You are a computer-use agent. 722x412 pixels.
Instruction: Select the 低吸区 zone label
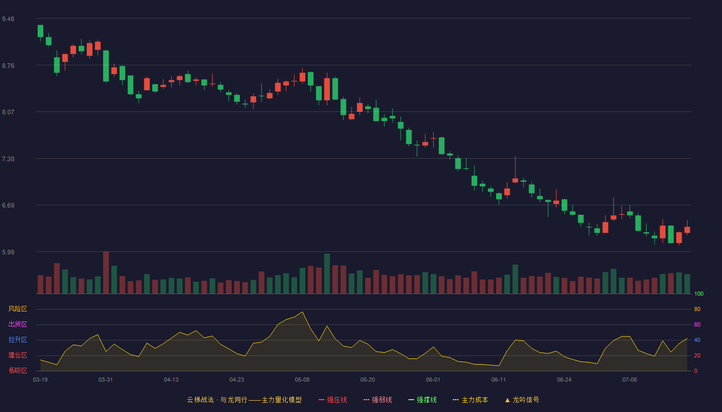pyautogui.click(x=18, y=370)
